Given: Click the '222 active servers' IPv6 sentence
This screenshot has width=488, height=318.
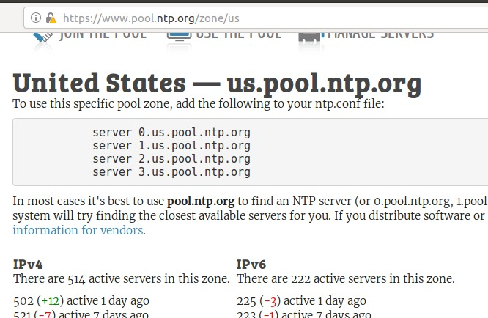Looking at the screenshot, I should 345,278.
